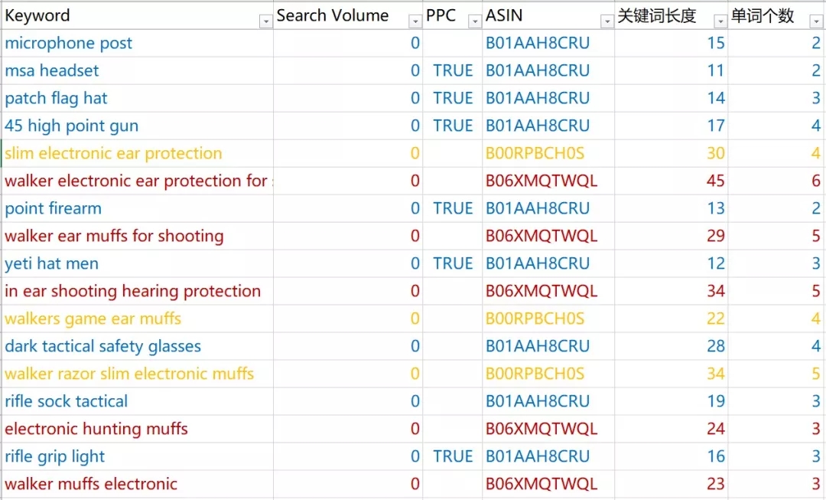This screenshot has width=826, height=500.
Task: Select the 'yeti hat men' cell
Action: coord(137,263)
